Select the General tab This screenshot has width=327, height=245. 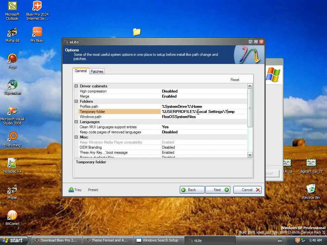pyautogui.click(x=81, y=71)
